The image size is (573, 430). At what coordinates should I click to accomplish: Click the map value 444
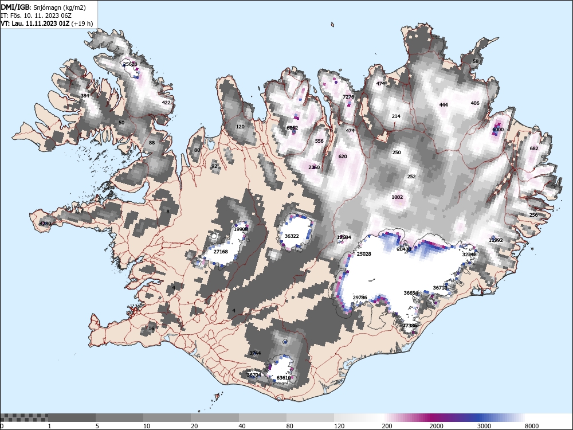pos(444,105)
